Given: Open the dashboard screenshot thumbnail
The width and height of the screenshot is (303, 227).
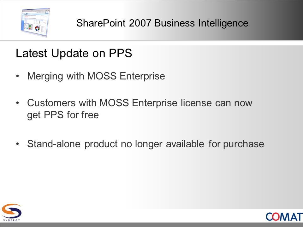Looking at the screenshot, I should pyautogui.click(x=35, y=22).
